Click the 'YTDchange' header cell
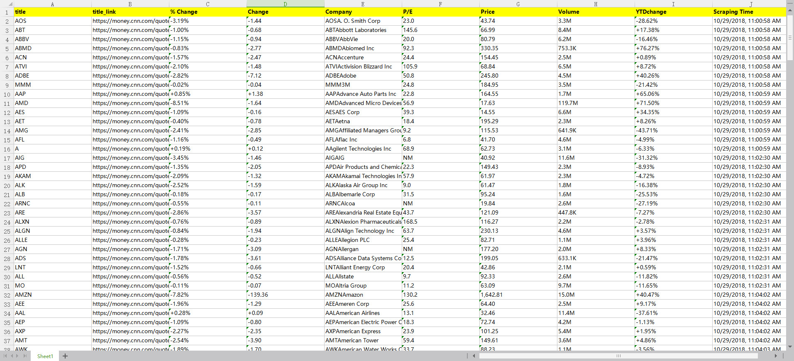The height and width of the screenshot is (361, 794). coord(673,12)
